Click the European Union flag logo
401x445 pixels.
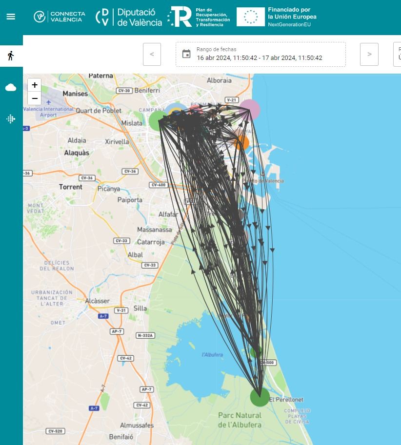pos(250,17)
